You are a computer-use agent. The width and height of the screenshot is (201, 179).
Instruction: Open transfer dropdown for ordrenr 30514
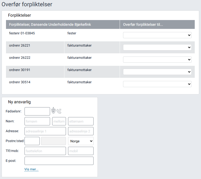point(157,84)
